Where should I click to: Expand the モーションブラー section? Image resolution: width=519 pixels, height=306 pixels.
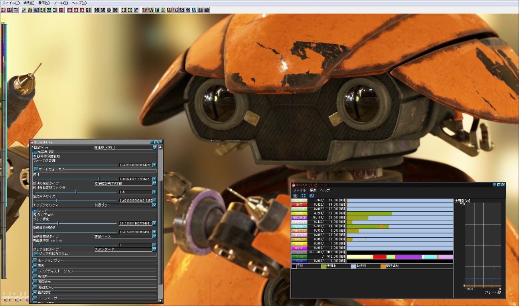pos(36,260)
